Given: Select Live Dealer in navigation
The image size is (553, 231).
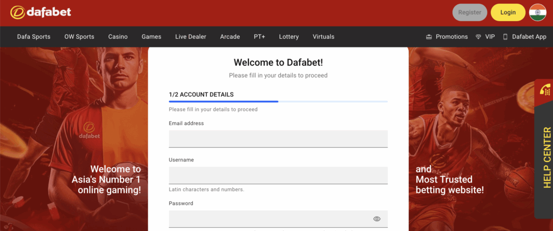Looking at the screenshot, I should click(x=191, y=37).
